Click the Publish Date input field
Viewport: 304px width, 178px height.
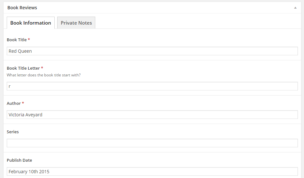coord(152,172)
